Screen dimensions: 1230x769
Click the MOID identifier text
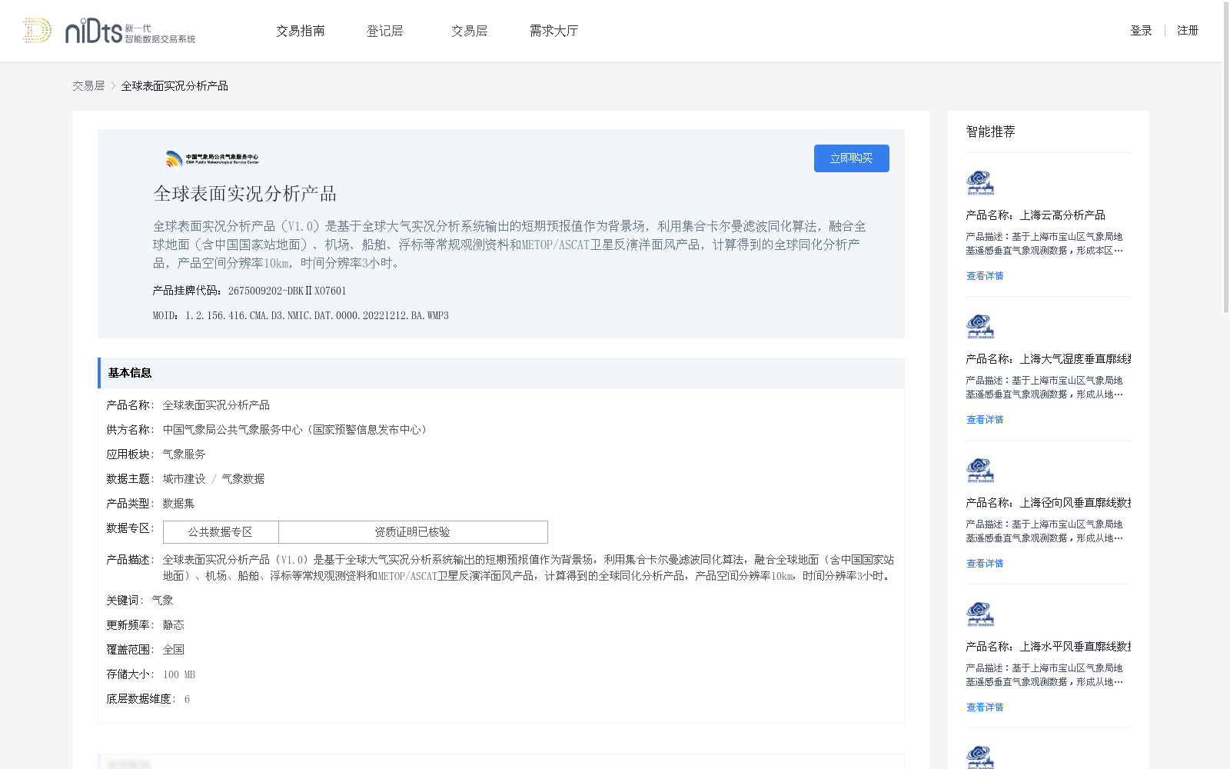click(x=301, y=315)
